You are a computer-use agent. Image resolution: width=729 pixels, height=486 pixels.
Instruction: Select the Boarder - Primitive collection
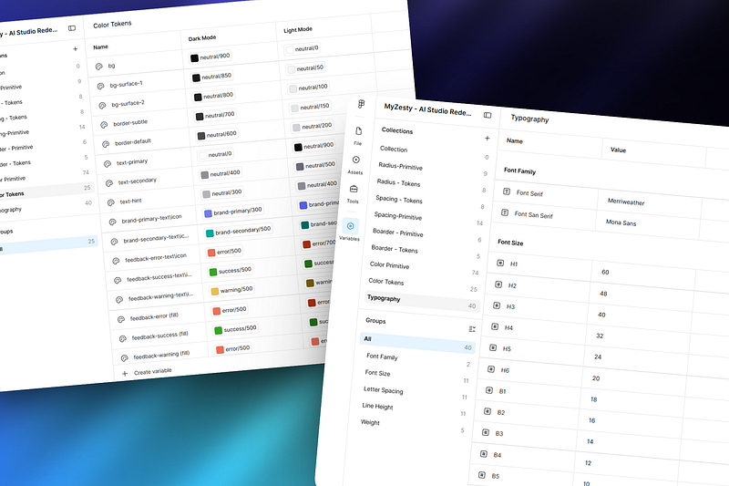point(398,233)
